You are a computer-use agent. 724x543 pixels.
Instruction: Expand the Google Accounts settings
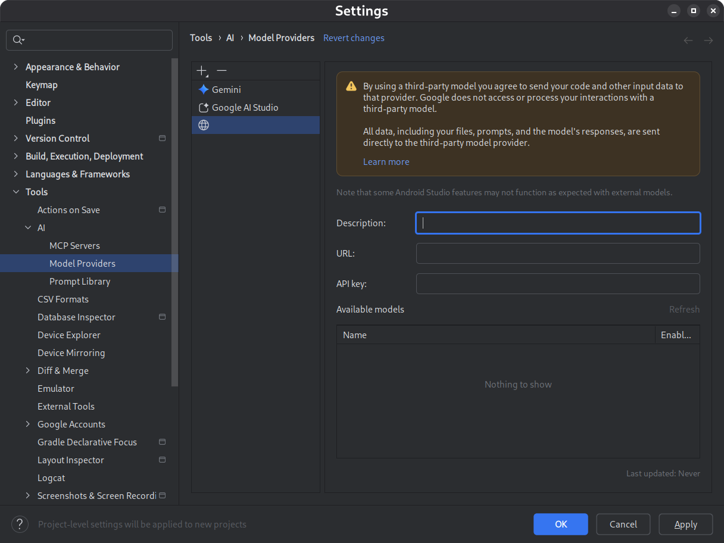point(27,424)
